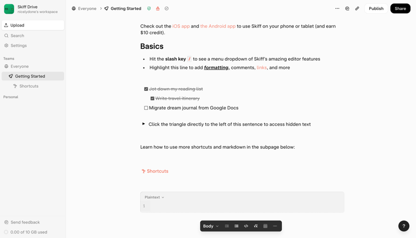Click the slash key inline code chip

pyautogui.click(x=189, y=59)
